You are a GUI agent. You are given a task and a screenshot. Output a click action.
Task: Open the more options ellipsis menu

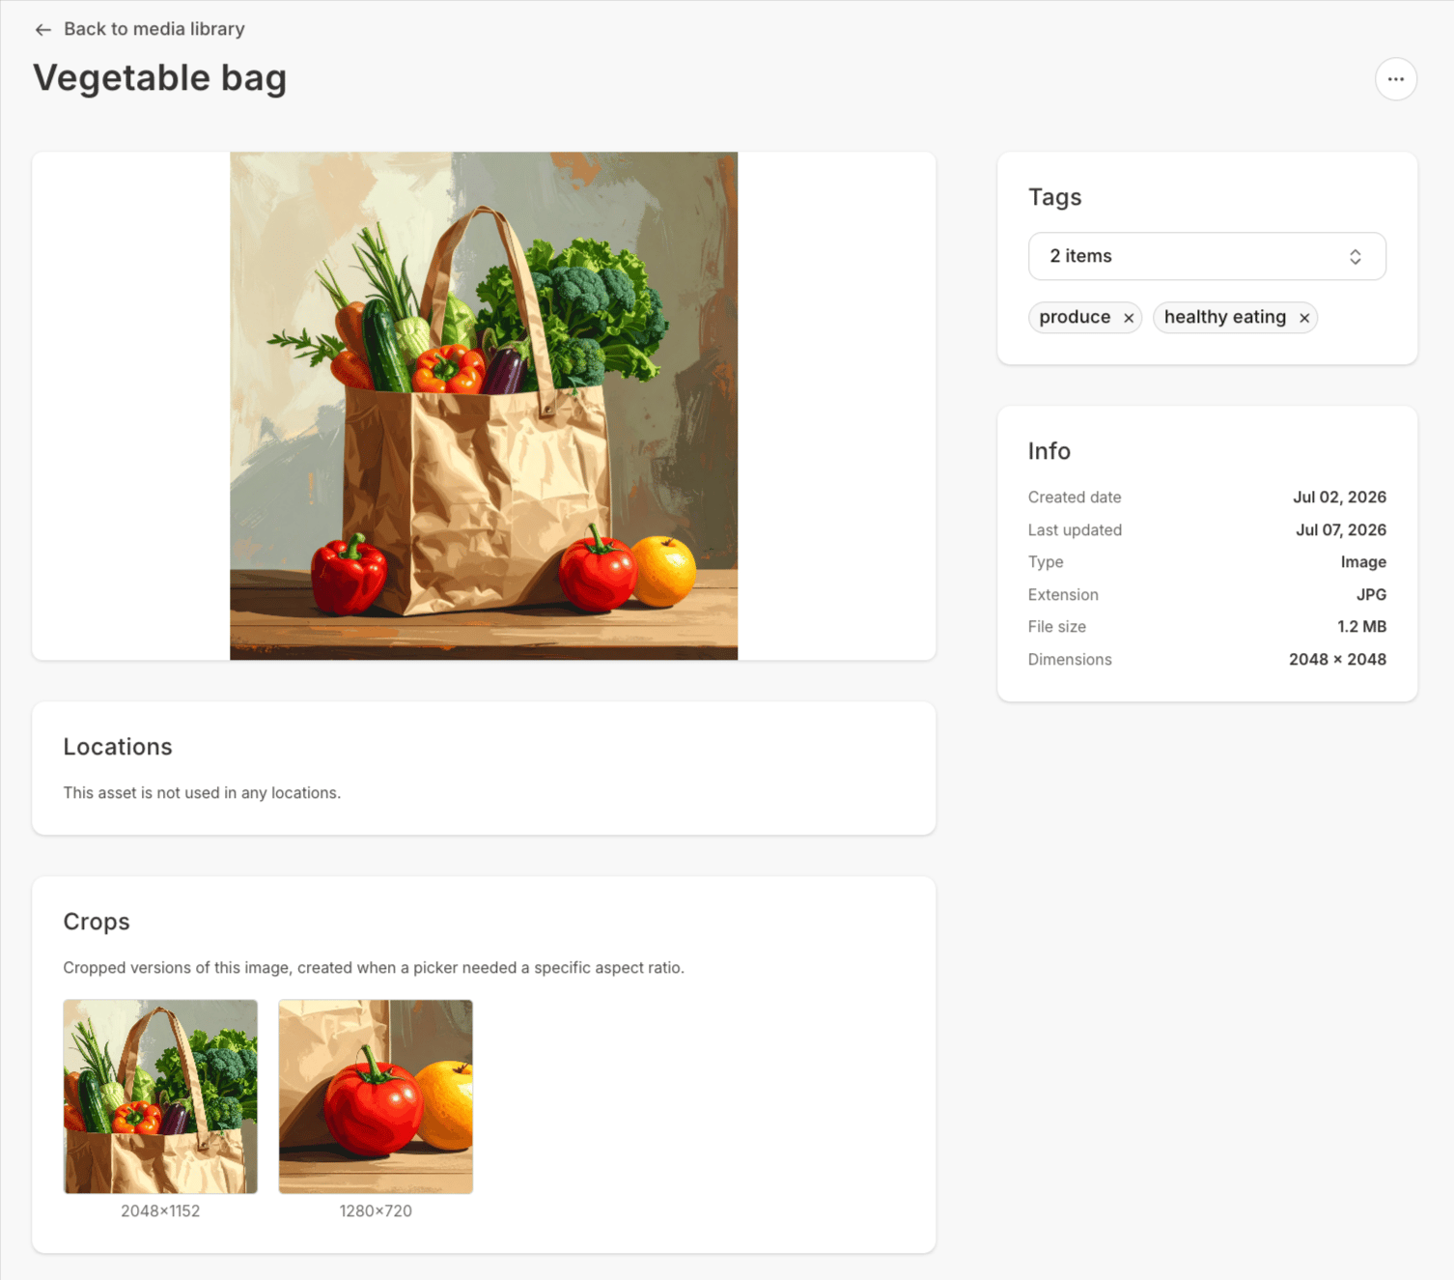pyautogui.click(x=1395, y=79)
